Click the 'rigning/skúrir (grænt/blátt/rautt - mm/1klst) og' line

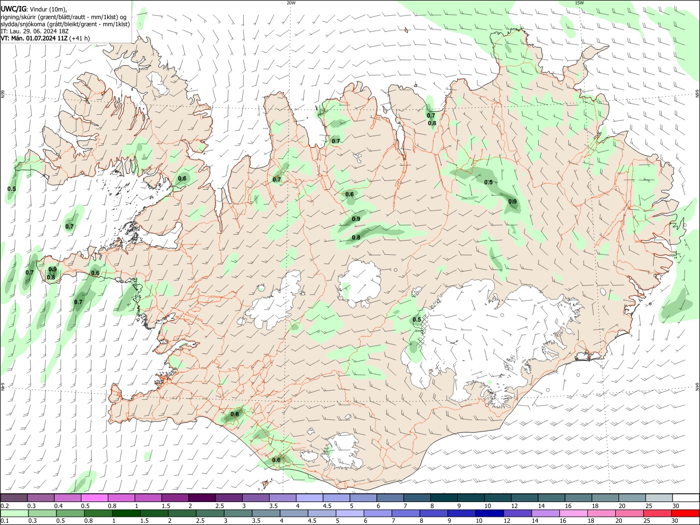[x=63, y=16]
